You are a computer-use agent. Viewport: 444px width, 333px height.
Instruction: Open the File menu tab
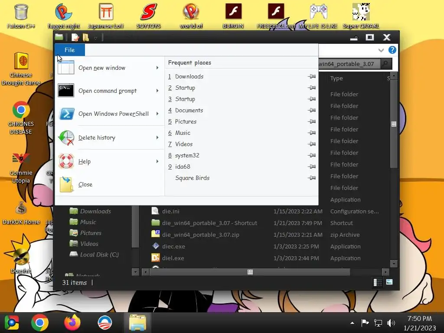[x=70, y=50]
